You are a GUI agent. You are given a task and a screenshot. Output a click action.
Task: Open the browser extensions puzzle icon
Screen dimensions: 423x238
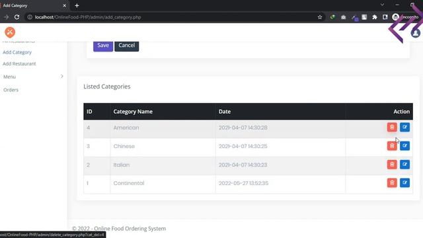pyautogui.click(x=375, y=17)
